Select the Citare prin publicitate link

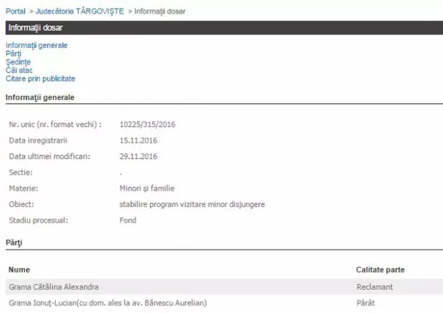coord(40,79)
